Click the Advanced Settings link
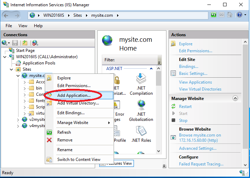The image size is (250, 178). point(198,148)
